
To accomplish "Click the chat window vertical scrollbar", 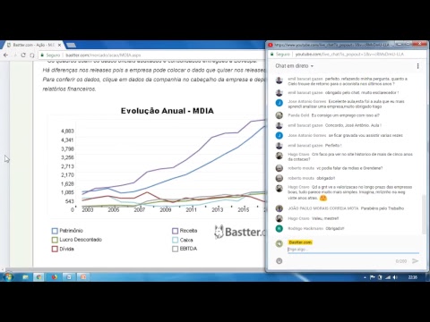I will pos(424,214).
